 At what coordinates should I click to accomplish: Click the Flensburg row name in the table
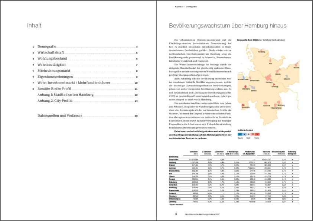point(173,196)
